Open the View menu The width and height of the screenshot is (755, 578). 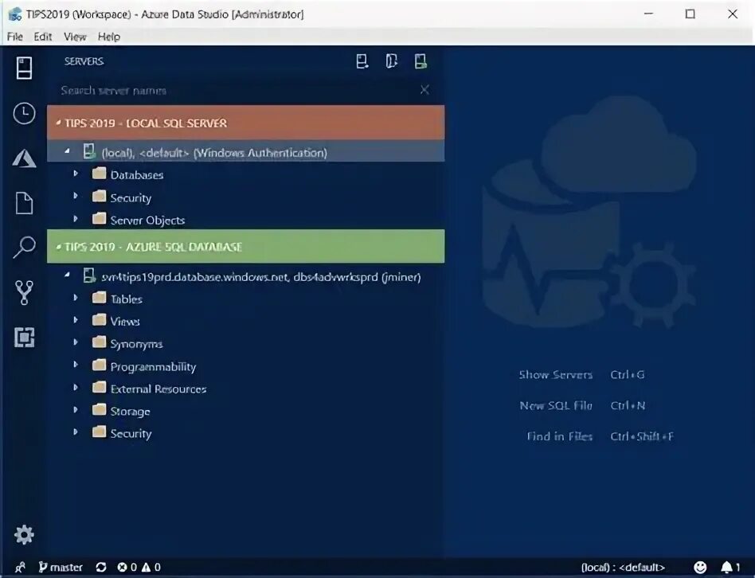75,37
